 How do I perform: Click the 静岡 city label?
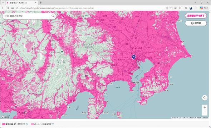point(73,101)
